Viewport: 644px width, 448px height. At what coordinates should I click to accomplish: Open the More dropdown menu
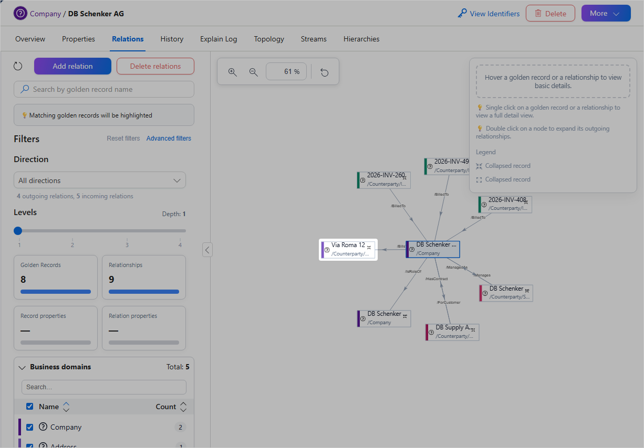click(x=606, y=14)
